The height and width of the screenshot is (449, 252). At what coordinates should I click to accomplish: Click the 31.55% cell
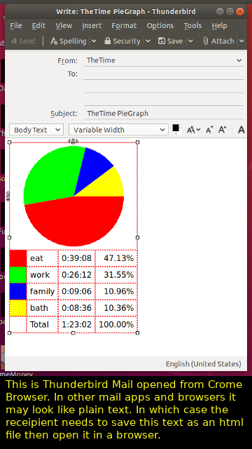coord(116,275)
